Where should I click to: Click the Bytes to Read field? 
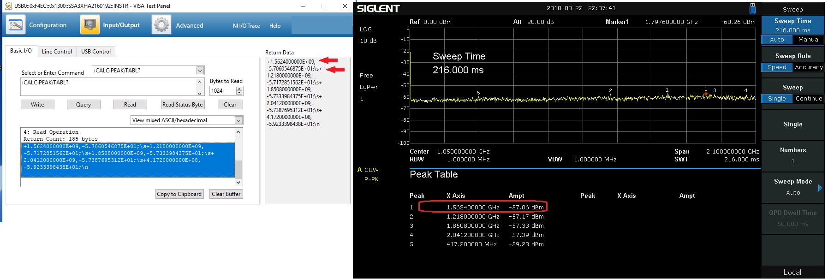tap(223, 91)
